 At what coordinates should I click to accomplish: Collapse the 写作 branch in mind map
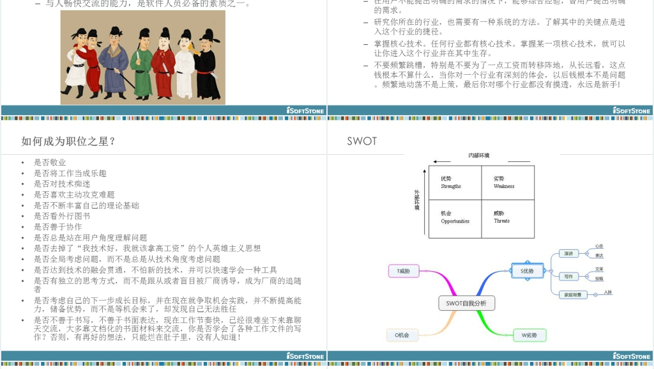point(586,276)
